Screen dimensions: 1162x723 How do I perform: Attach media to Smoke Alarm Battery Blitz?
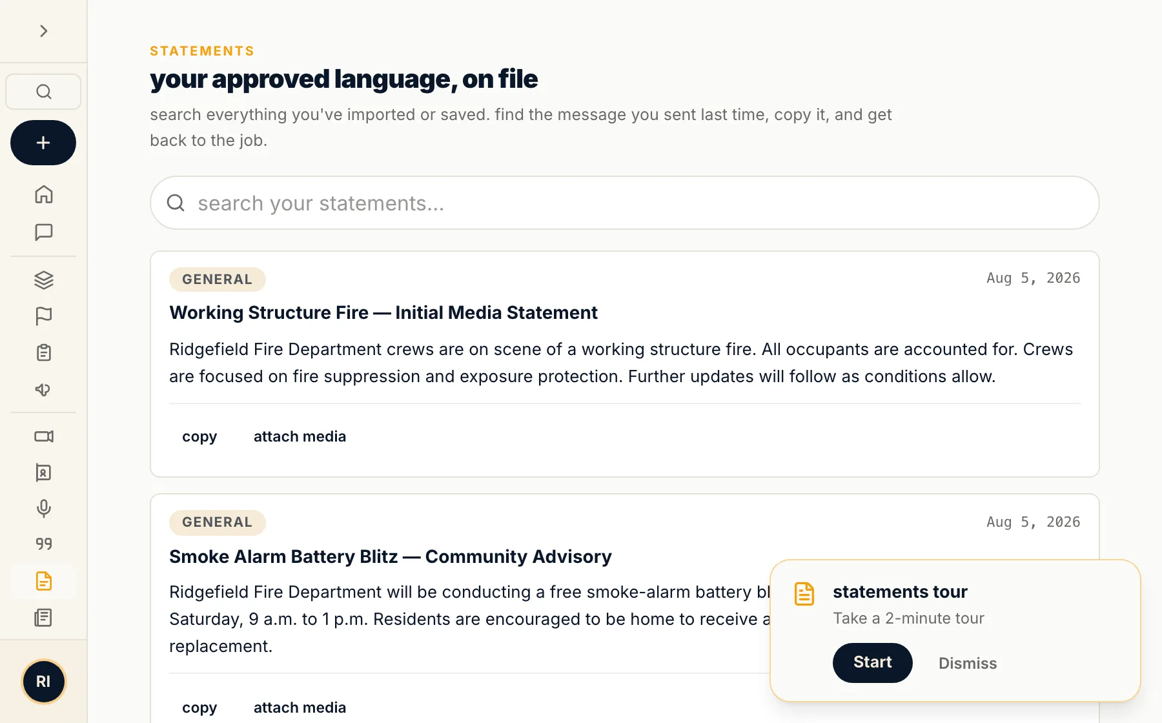click(x=300, y=708)
